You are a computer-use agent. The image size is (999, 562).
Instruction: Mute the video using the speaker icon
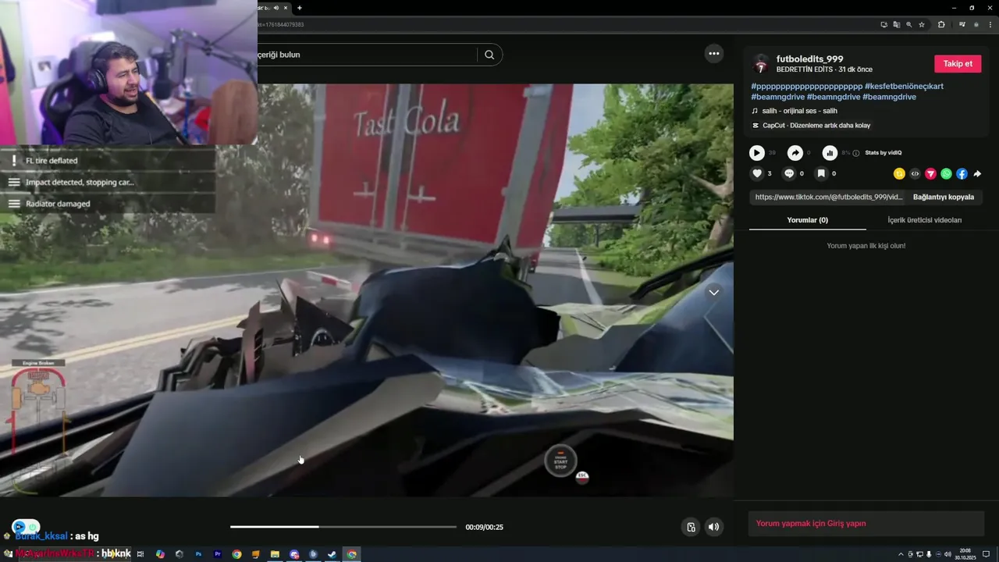pyautogui.click(x=713, y=527)
